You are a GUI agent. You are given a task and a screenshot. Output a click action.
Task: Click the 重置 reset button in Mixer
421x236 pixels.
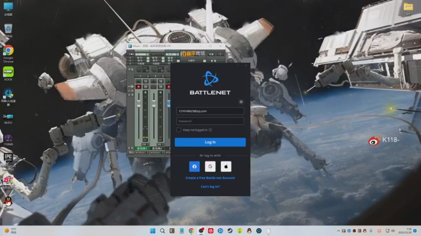(x=214, y=61)
